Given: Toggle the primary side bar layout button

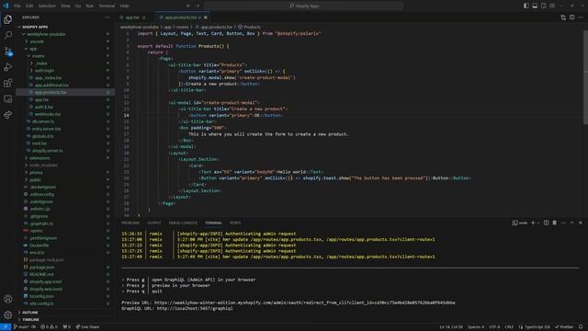Looking at the screenshot, I should point(526,6).
